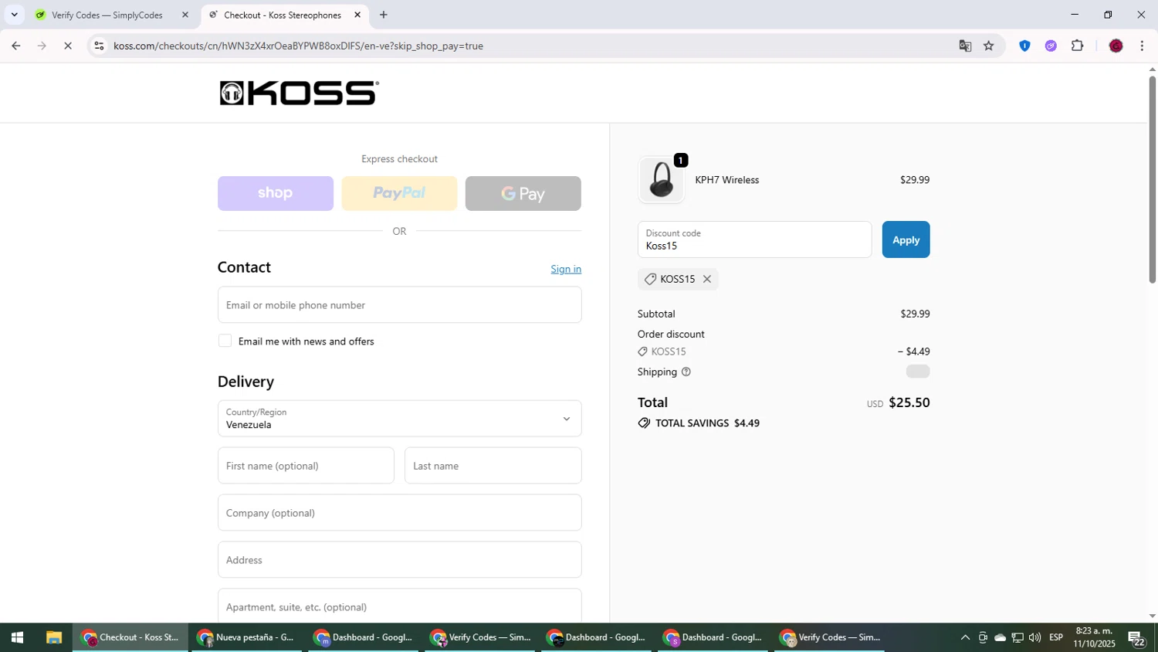1158x652 pixels.
Task: Click the total price $25.50
Action: pyautogui.click(x=909, y=402)
